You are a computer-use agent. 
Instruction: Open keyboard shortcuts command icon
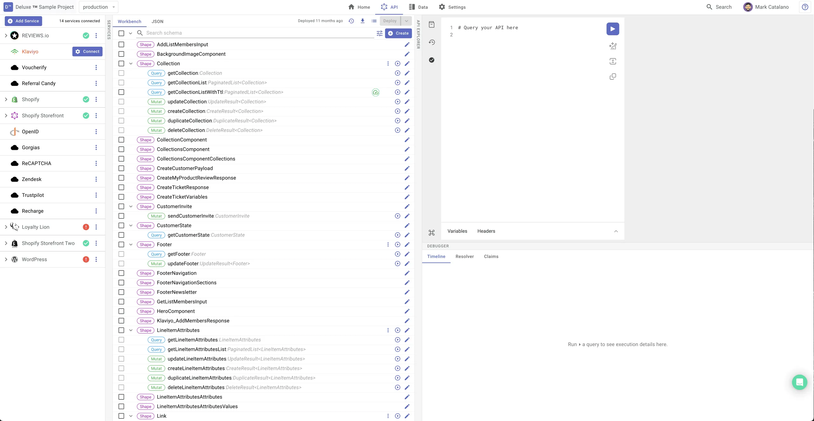pyautogui.click(x=431, y=233)
